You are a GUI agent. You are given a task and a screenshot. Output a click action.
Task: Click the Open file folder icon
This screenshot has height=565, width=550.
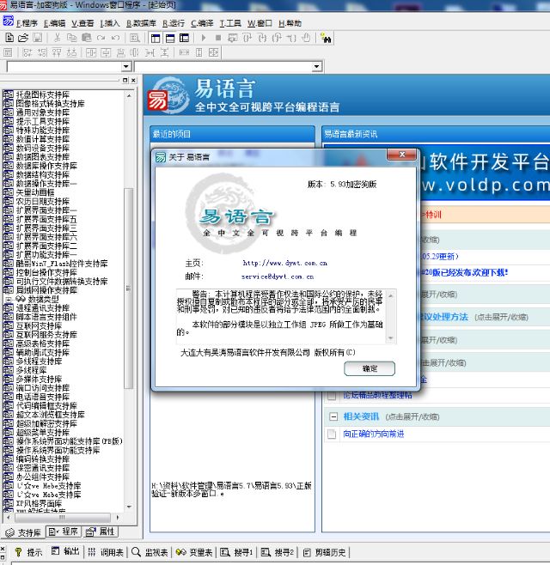[x=23, y=38]
